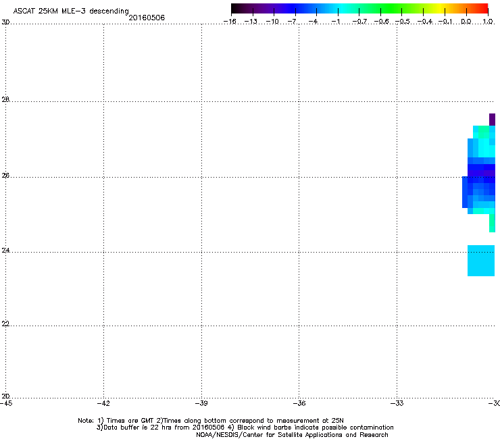This screenshot has height=439, width=500.
Task: Click the -16 label on the color scale
Action: (230, 22)
